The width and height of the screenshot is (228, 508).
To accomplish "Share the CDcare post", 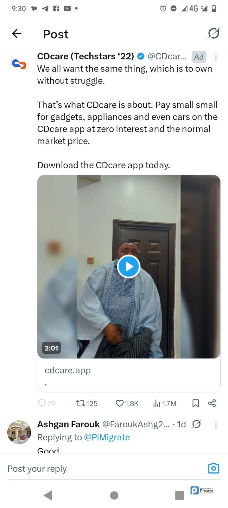I will pos(212,403).
